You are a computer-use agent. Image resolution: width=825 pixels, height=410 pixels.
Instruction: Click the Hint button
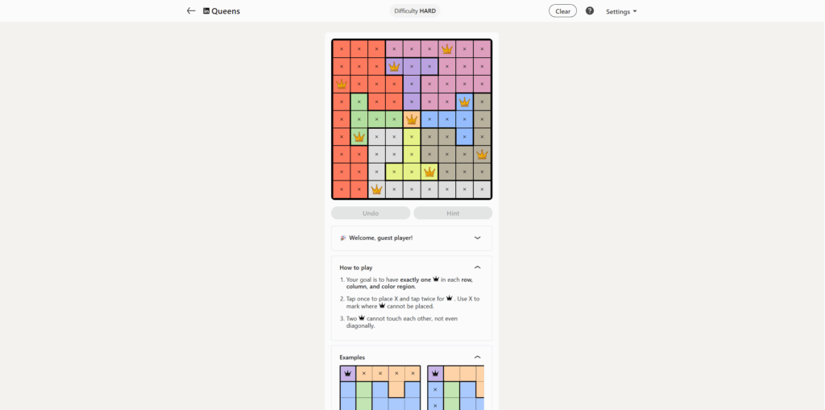pos(453,213)
